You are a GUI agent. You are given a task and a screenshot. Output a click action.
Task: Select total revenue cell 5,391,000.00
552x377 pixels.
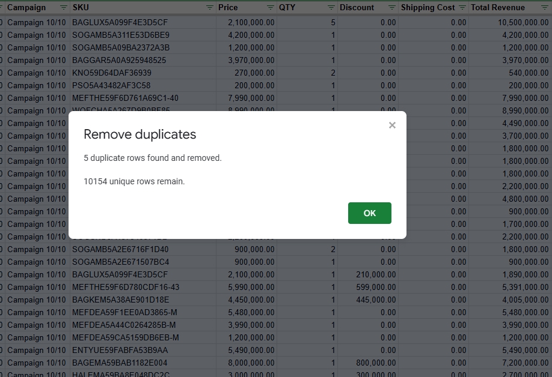(x=510, y=288)
